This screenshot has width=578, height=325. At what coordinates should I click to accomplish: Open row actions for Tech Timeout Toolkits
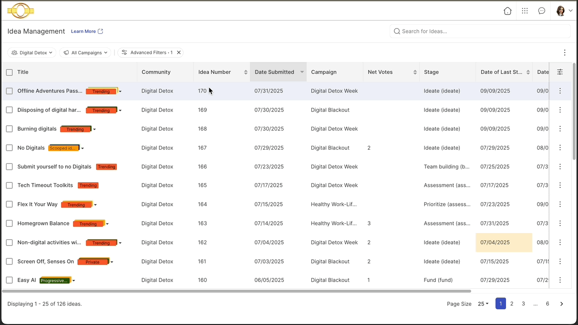point(560,185)
